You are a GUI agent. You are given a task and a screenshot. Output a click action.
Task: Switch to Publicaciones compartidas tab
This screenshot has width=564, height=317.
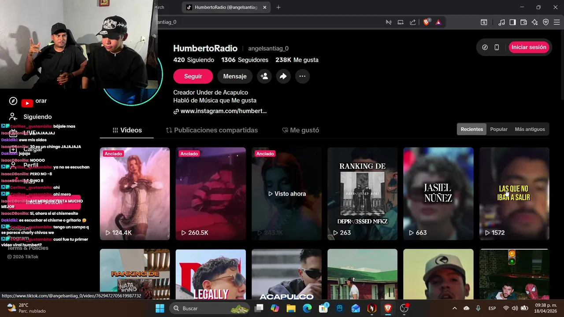[212, 130]
